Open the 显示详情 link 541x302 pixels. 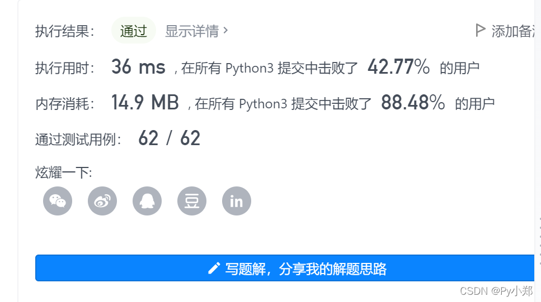click(x=192, y=31)
